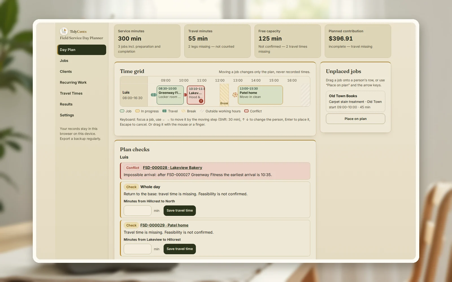Open FSD-000029 · Patel home link
This screenshot has width=452, height=282.
point(164,225)
